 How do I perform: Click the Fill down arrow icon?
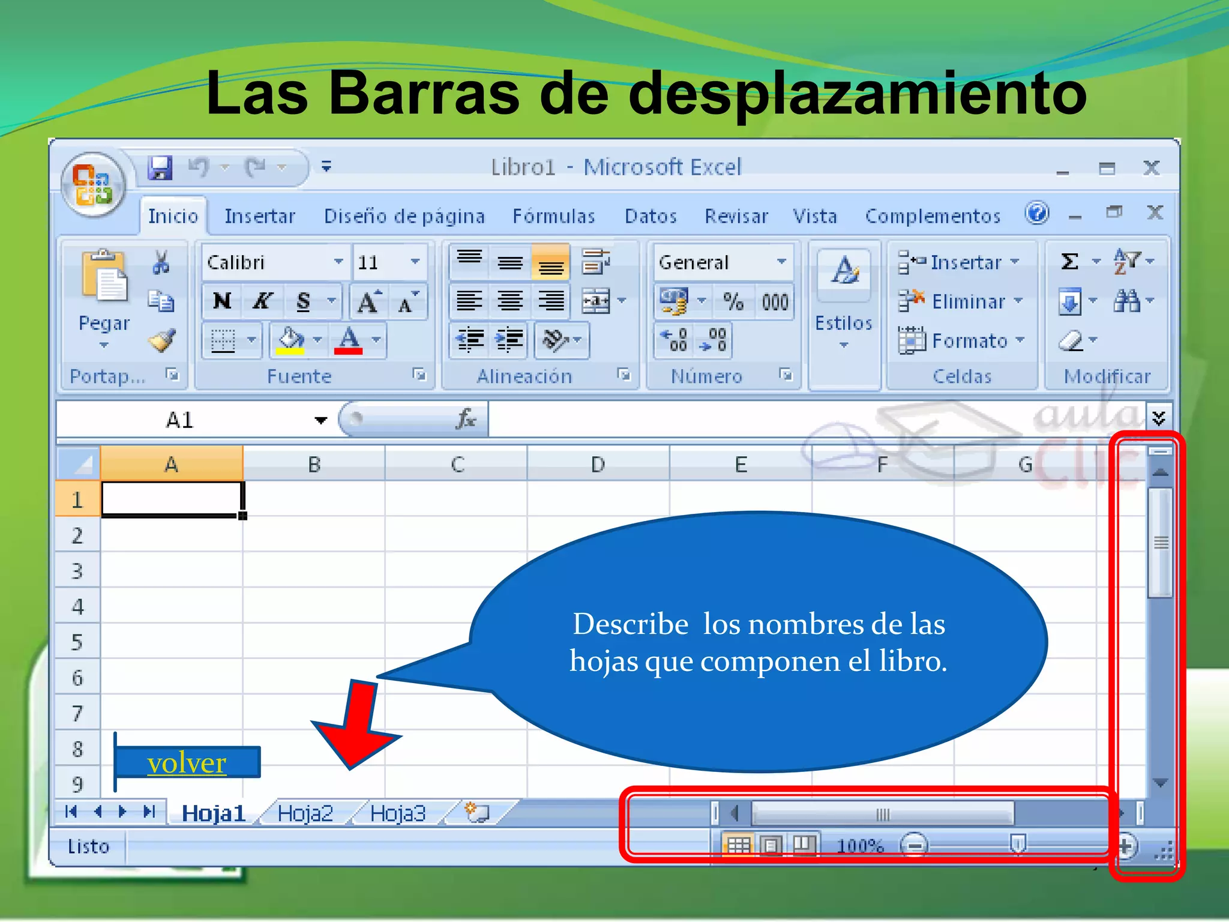click(x=1070, y=301)
